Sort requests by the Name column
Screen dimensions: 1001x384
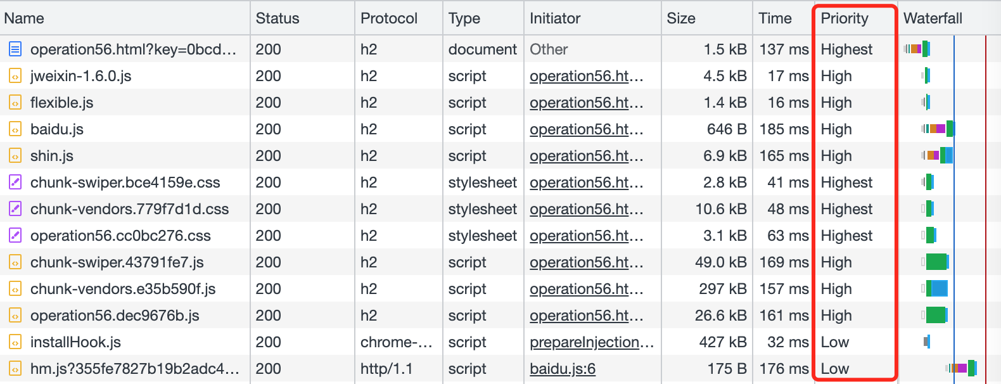coord(24,18)
